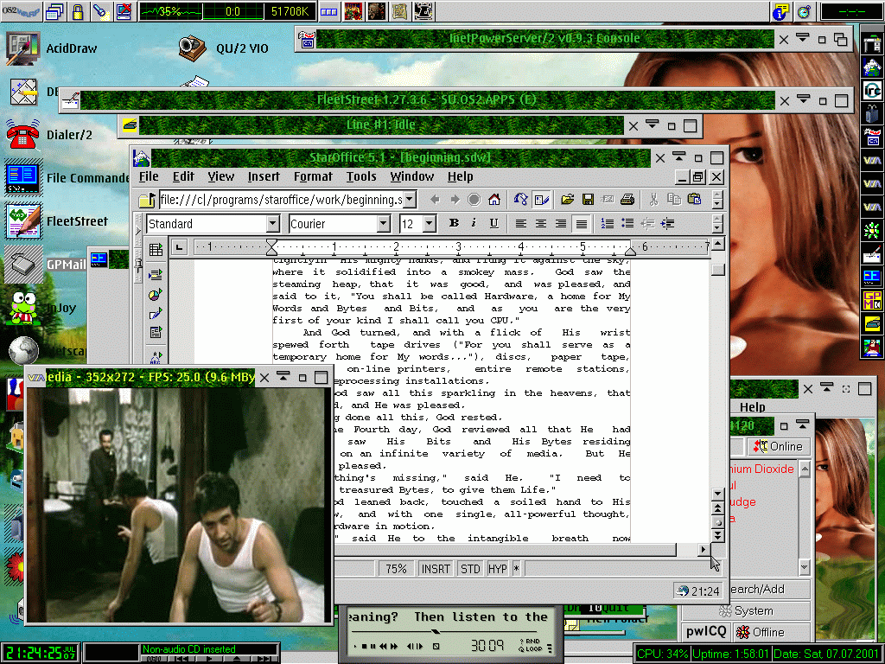Toggle bulleted list in StarOffice
The width and height of the screenshot is (885, 664).
(x=627, y=224)
